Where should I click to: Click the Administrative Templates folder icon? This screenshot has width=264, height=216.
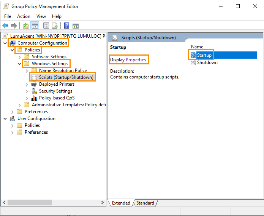[27, 105]
